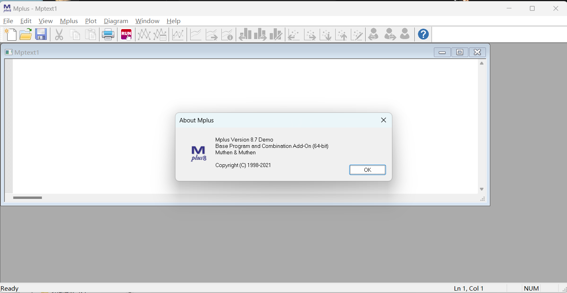Minimize the Mptext1 child window
The image size is (567, 293).
(442, 52)
